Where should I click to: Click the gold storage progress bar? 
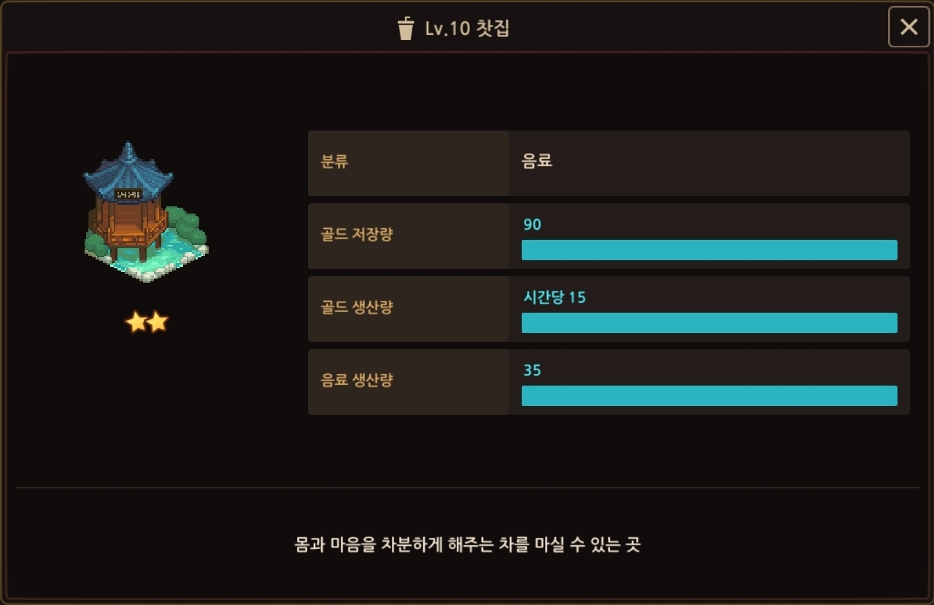(709, 250)
